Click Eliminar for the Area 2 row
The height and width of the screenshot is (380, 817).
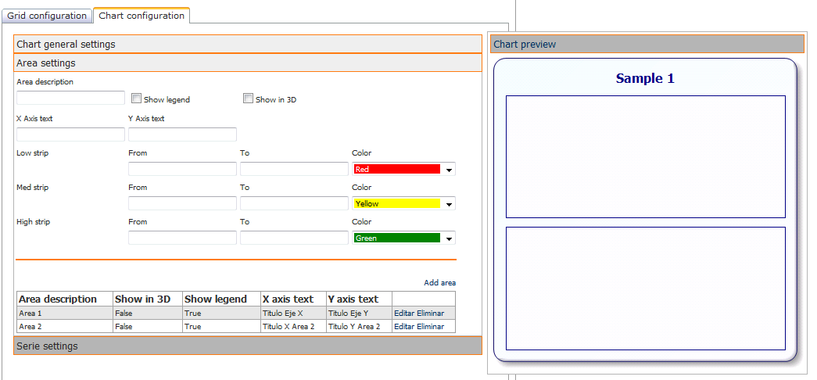[x=430, y=327]
